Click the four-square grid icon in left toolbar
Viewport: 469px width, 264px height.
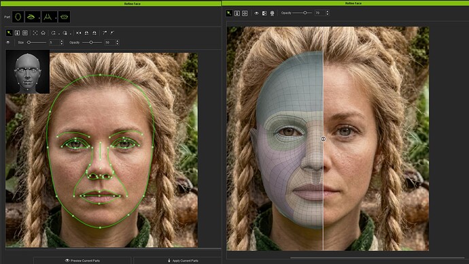pyautogui.click(x=25, y=33)
